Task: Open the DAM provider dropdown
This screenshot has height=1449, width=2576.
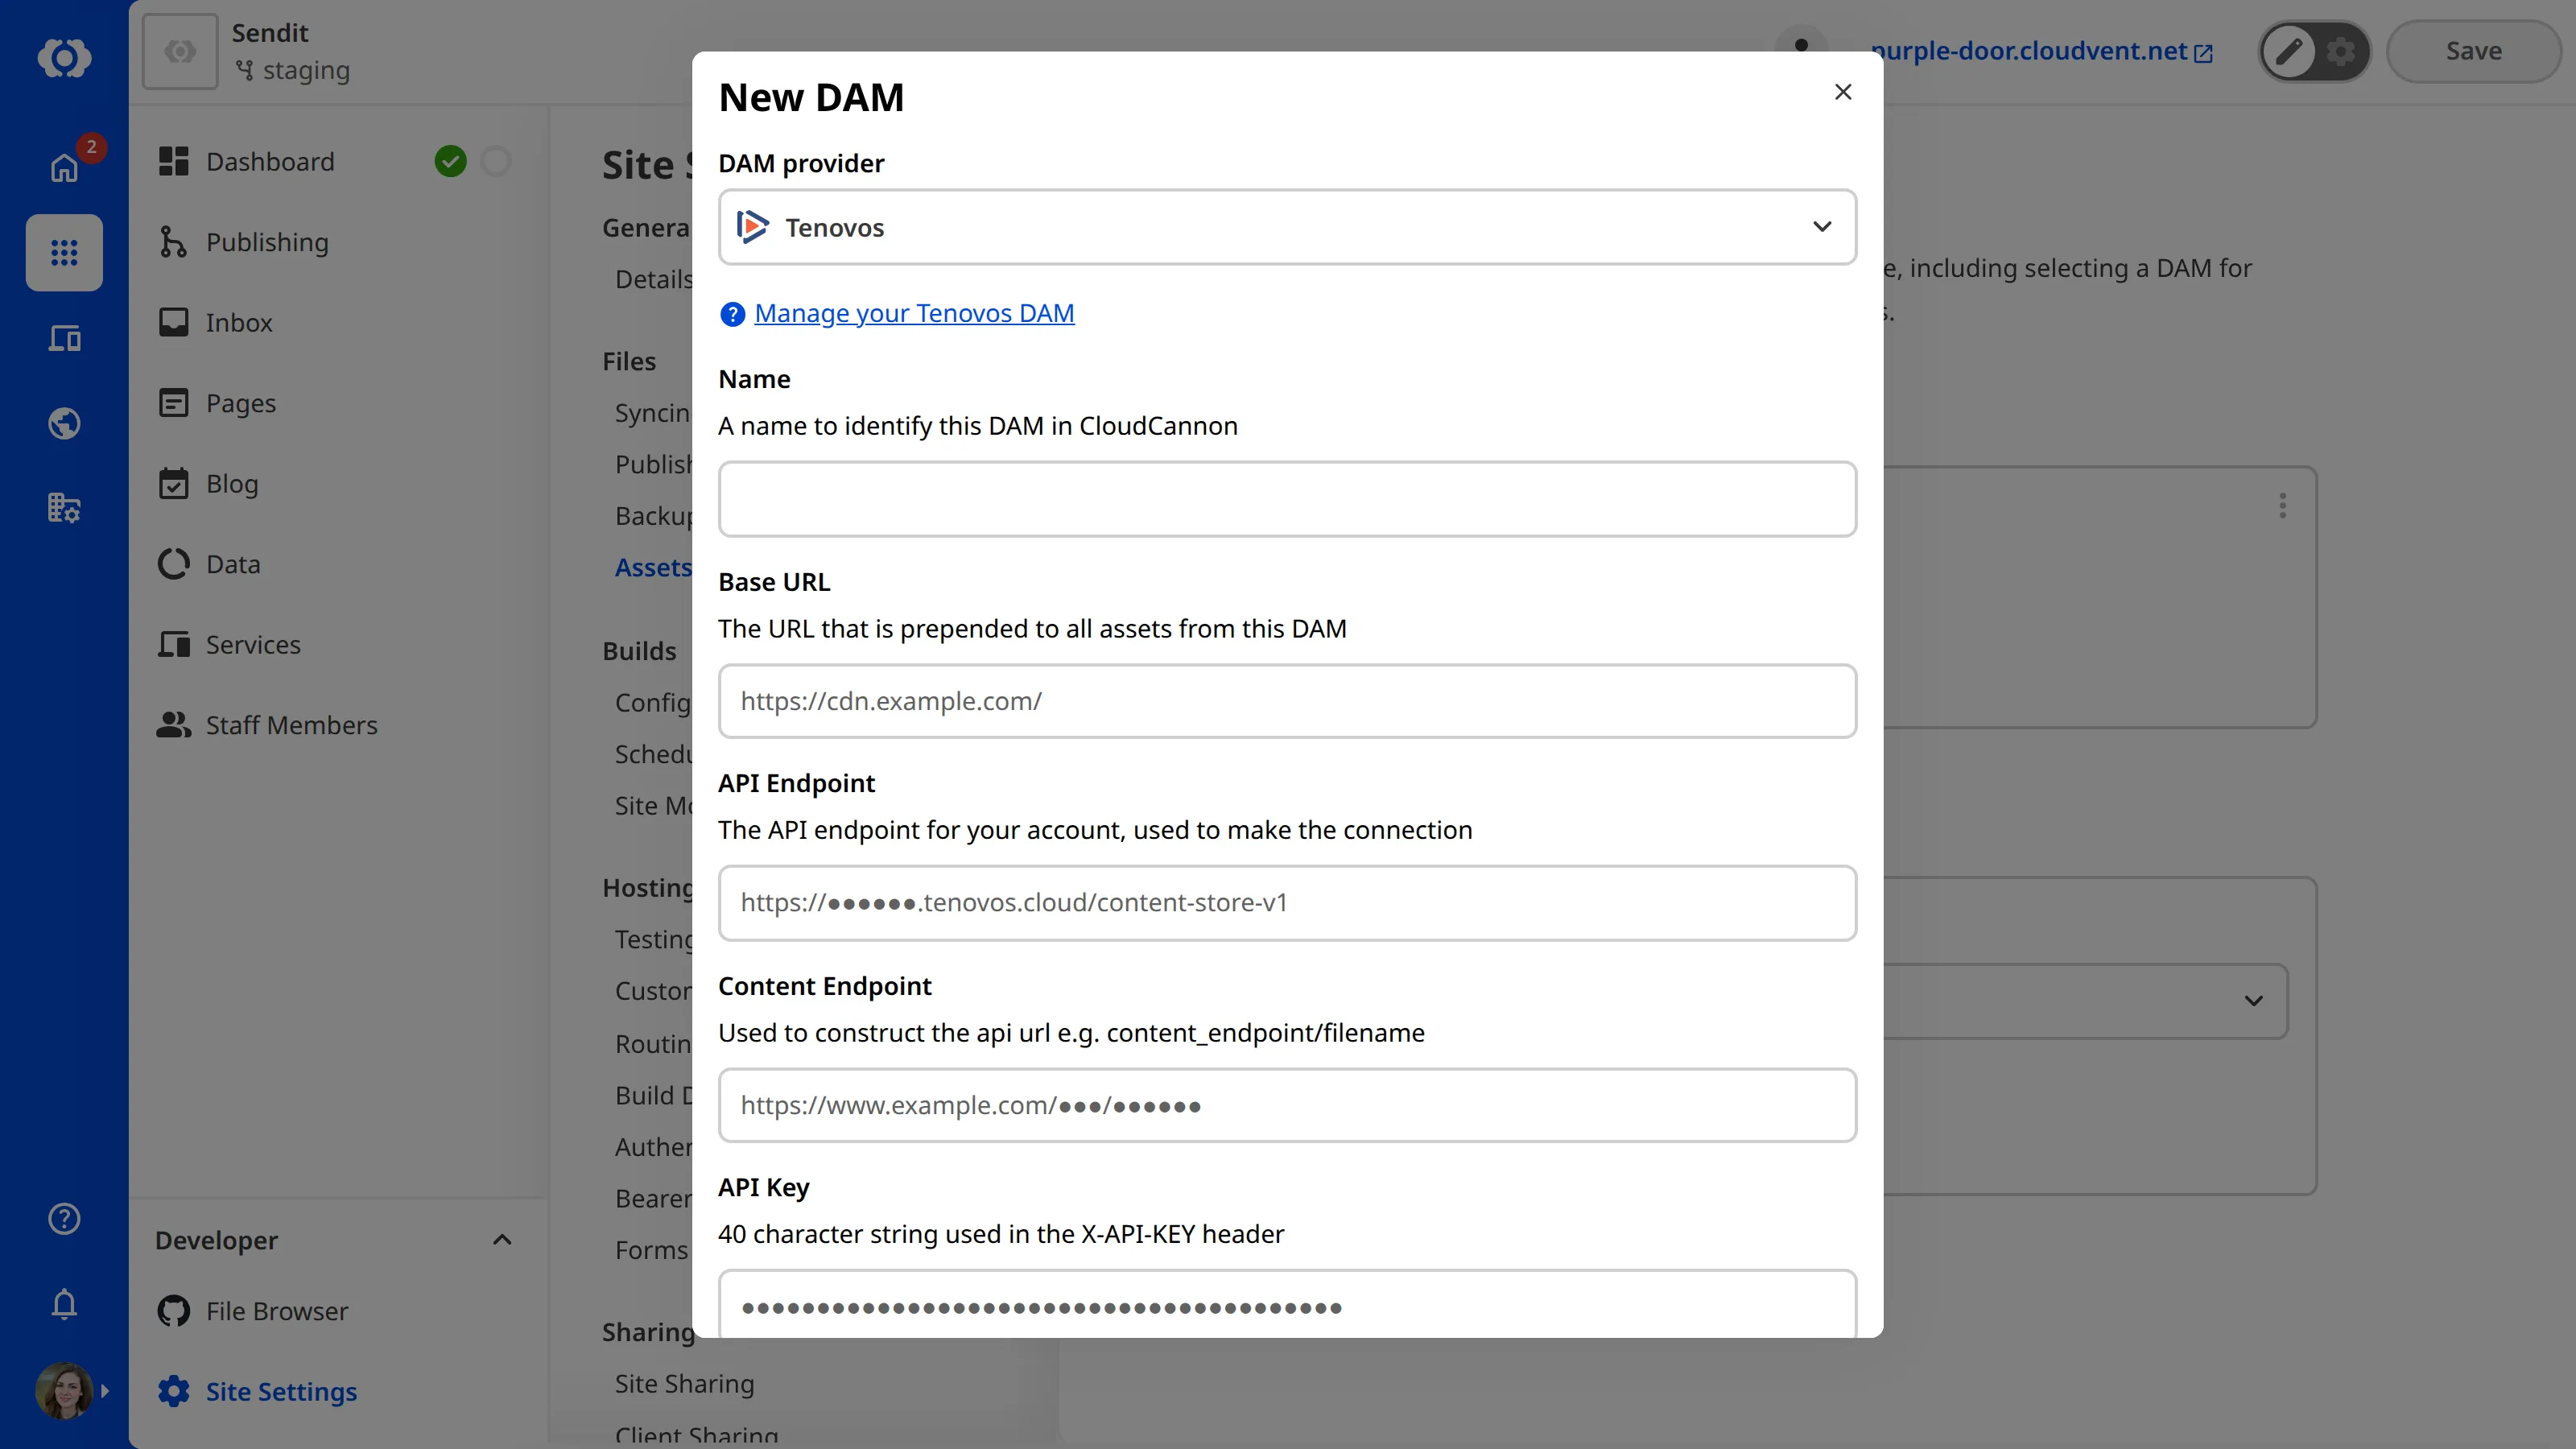Action: 1287,227
